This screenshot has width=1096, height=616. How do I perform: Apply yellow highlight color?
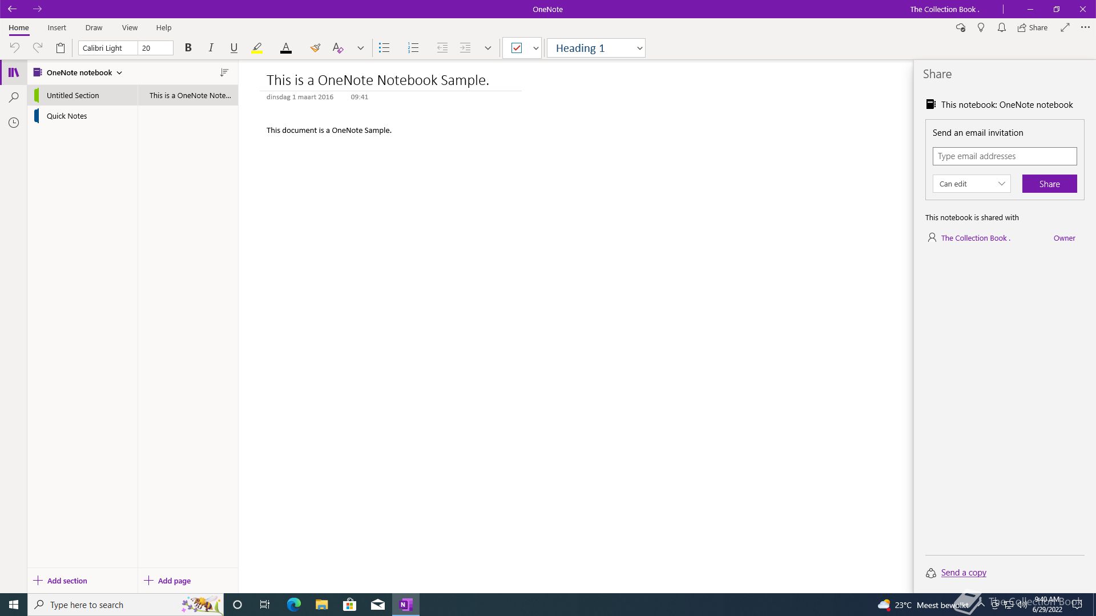tap(257, 48)
